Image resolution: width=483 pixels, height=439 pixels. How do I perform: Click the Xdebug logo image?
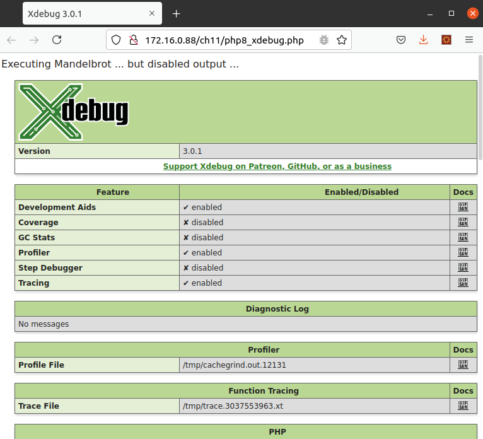point(74,112)
